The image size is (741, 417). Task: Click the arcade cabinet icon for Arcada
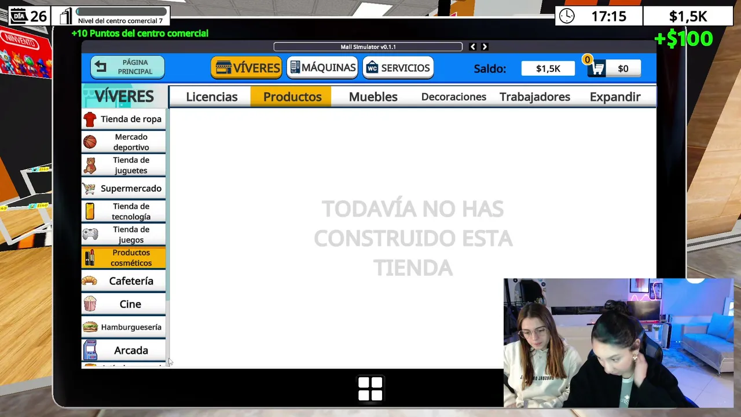pos(90,350)
